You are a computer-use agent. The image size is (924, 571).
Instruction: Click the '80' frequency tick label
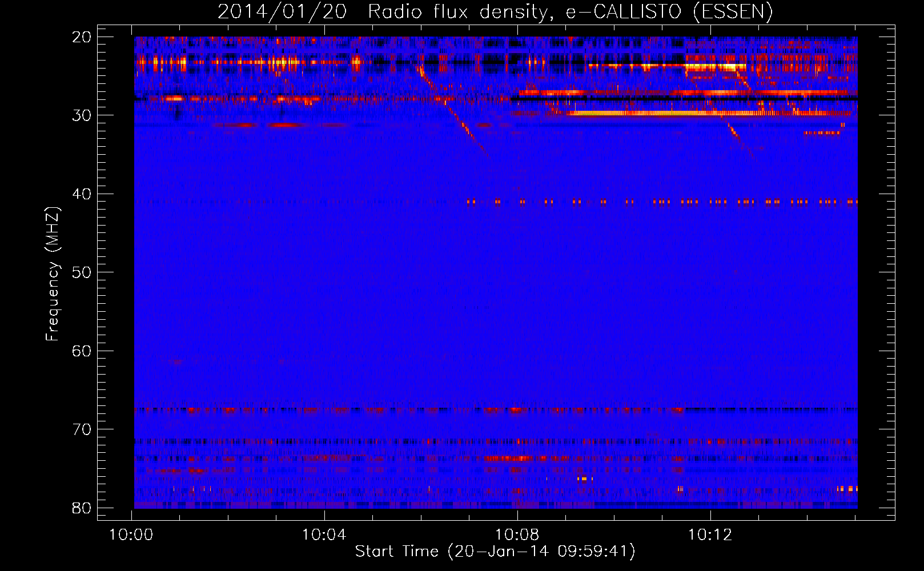[82, 508]
